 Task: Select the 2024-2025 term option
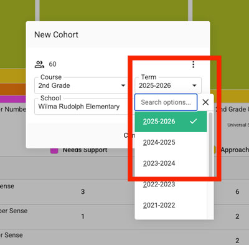tap(171, 142)
